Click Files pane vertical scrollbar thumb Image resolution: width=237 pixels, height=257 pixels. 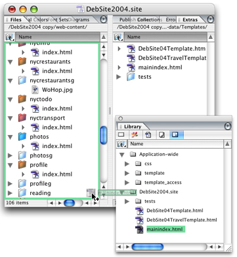[x=104, y=135]
